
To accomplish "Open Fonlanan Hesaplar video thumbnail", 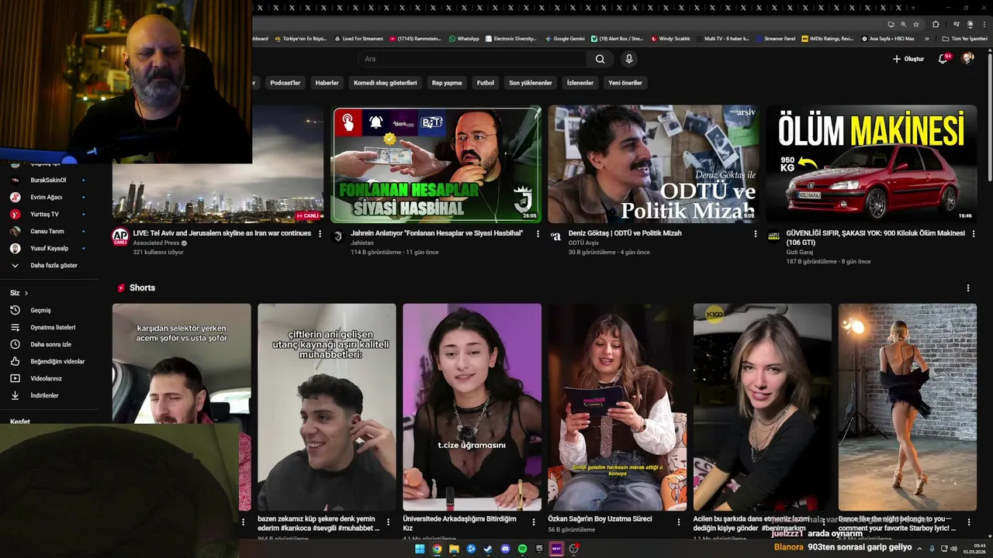I will point(436,164).
